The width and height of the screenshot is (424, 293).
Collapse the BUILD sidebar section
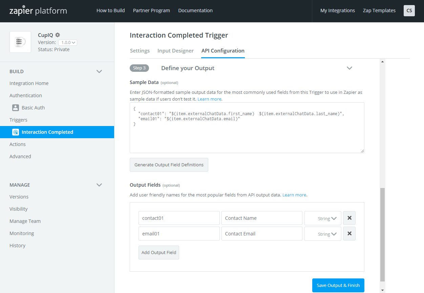click(x=99, y=71)
